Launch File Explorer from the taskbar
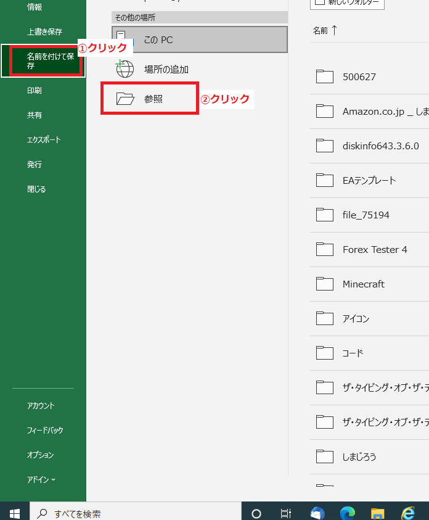429x520 pixels. pyautogui.click(x=378, y=513)
